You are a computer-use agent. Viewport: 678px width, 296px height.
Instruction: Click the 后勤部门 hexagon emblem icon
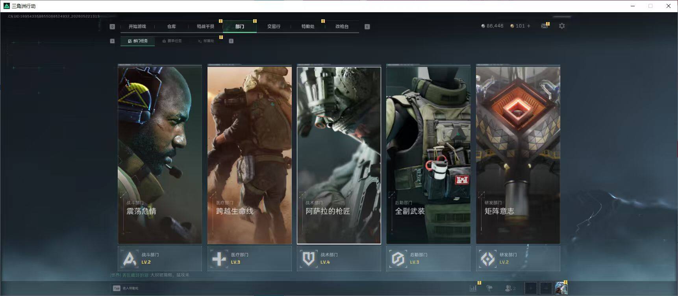coord(398,259)
